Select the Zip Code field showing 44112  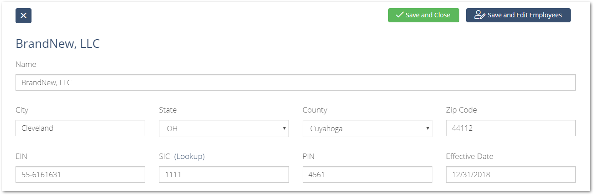(x=510, y=128)
